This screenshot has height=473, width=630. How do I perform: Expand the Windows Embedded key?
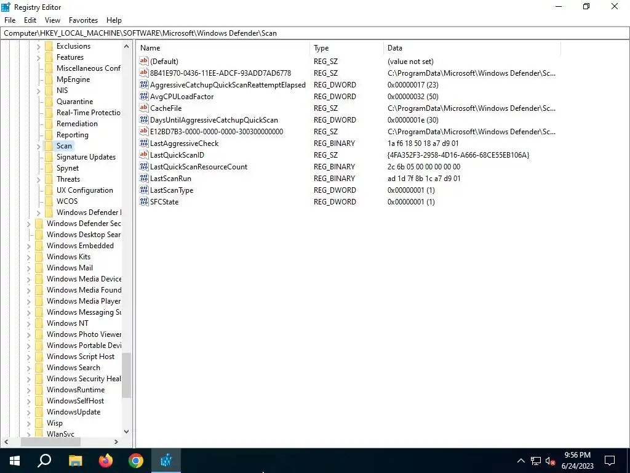click(28, 246)
